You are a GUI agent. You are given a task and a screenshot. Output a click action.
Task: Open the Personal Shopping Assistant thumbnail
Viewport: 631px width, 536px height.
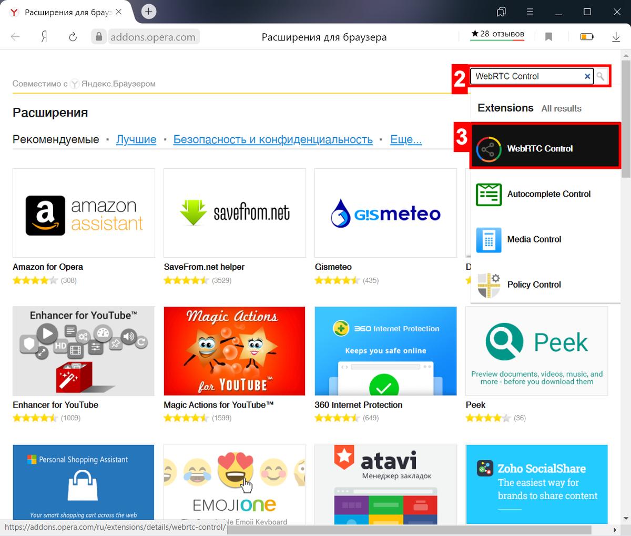coord(84,484)
